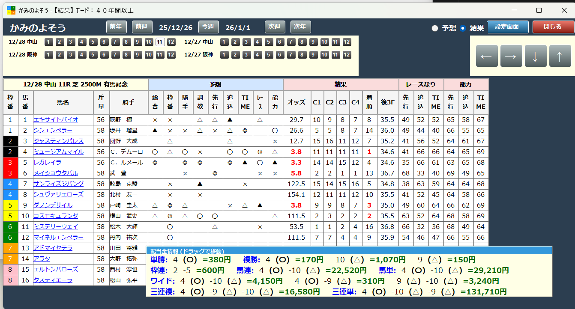Click the 今週 button
The width and height of the screenshot is (575, 309).
[x=209, y=27]
